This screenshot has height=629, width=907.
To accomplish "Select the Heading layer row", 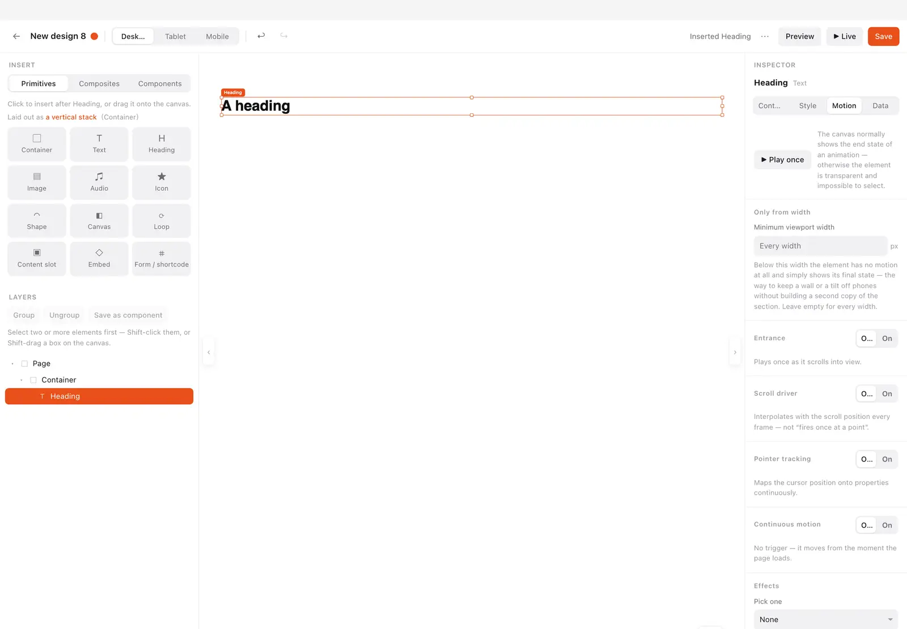I will (x=99, y=396).
